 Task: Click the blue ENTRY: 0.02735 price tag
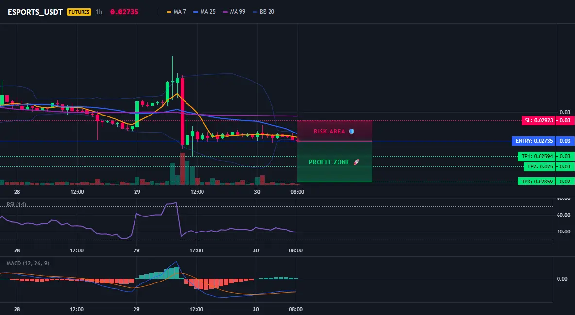[x=534, y=141]
